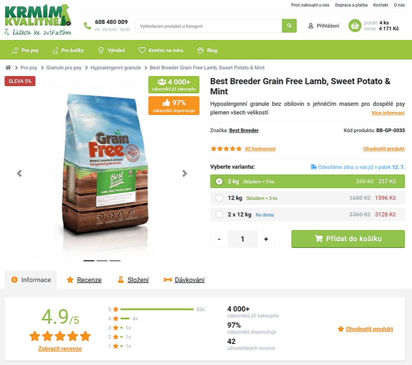412x365 pixels.
Task: Select the 2 x 12 kg variant
Action: click(x=308, y=215)
